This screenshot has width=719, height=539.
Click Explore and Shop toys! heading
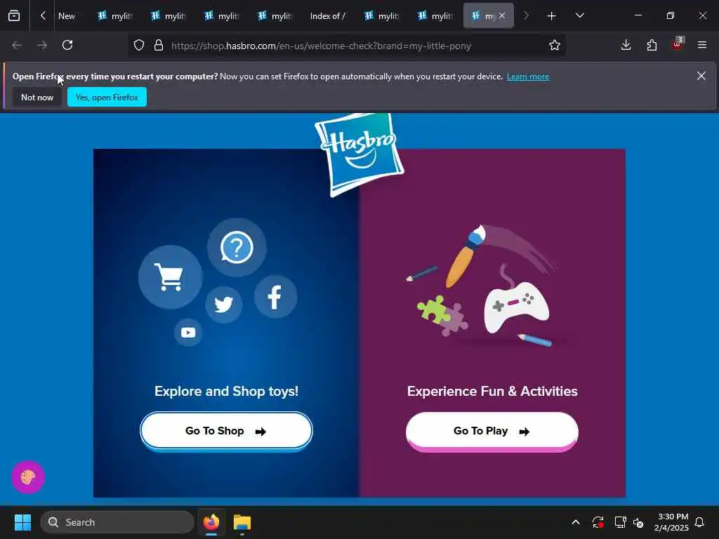(x=226, y=391)
